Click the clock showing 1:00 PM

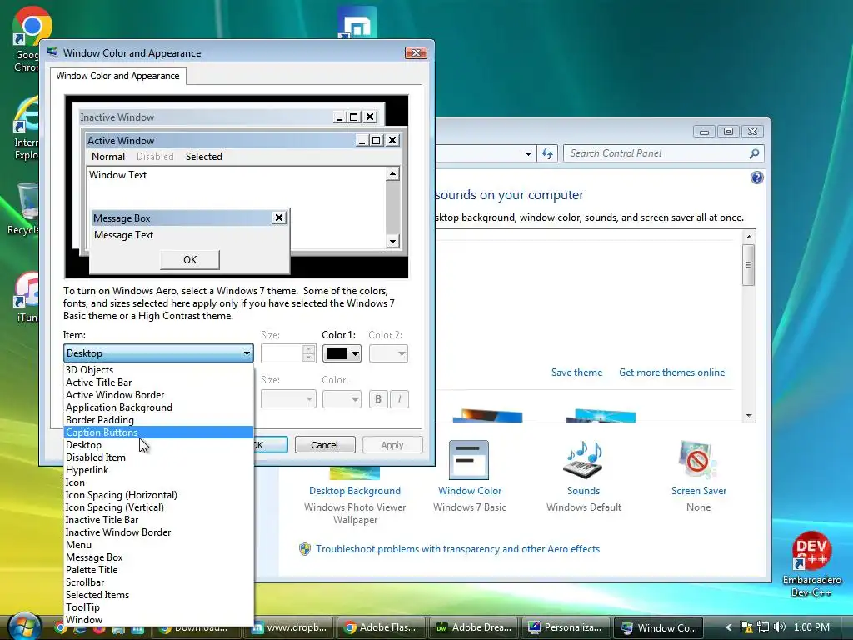pos(811,627)
